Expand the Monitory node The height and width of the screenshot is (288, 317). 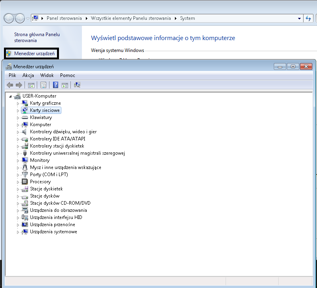tap(18, 161)
